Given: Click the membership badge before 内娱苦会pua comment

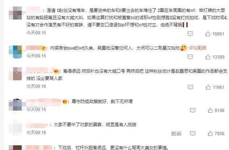Looking at the screenshot, I should coord(43,48).
